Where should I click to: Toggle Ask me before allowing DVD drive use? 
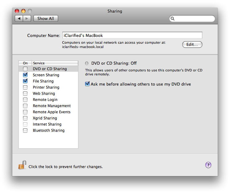click(88, 84)
